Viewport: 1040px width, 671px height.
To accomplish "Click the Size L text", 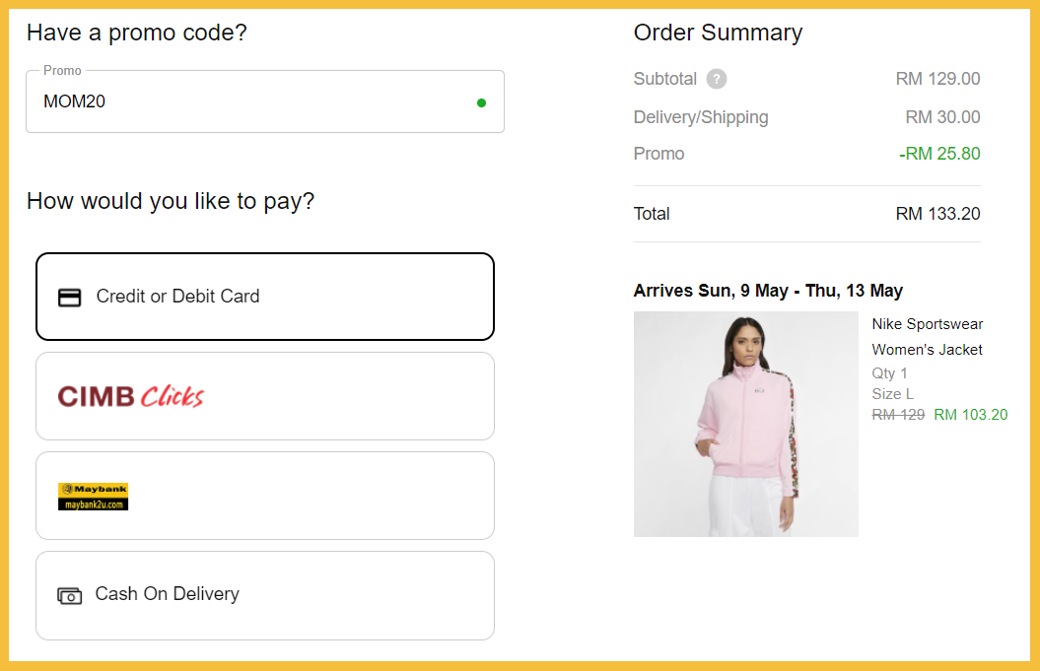I will click(x=892, y=394).
